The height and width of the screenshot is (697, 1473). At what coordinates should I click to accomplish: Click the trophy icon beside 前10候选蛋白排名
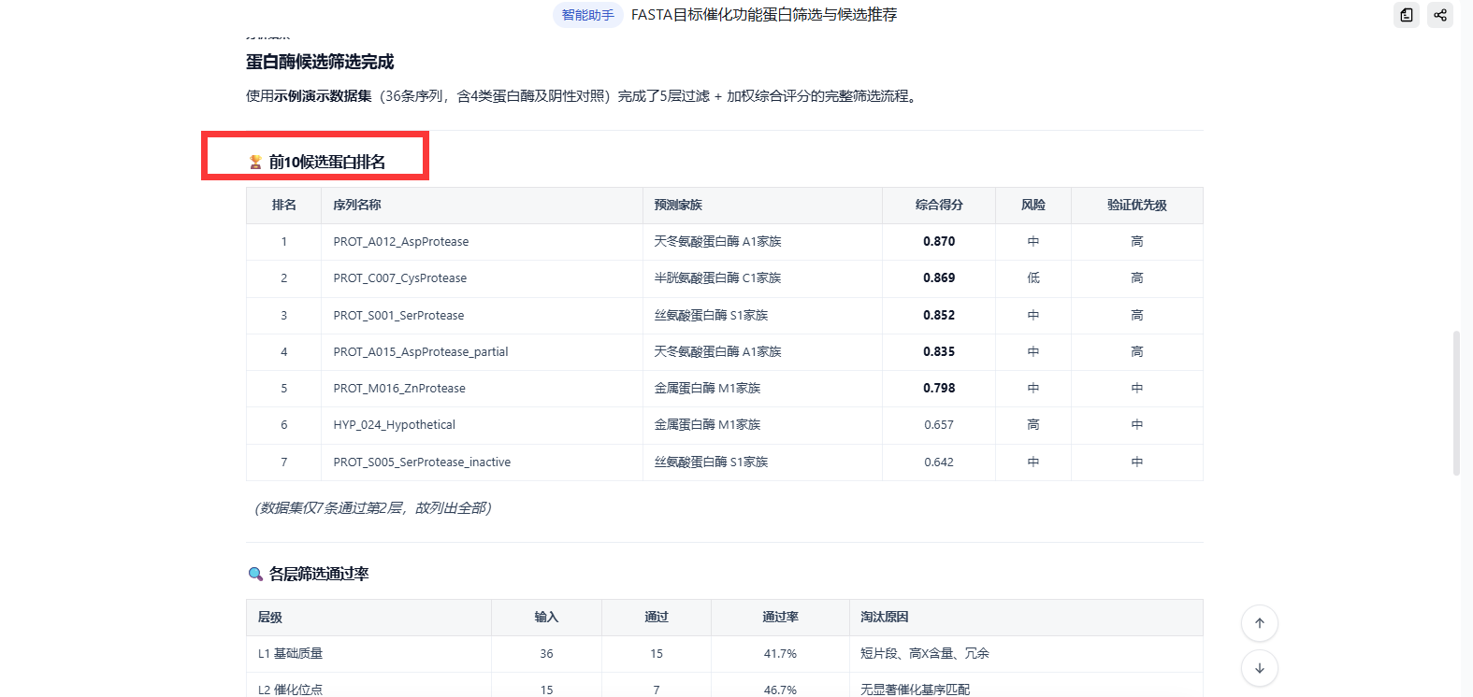255,163
